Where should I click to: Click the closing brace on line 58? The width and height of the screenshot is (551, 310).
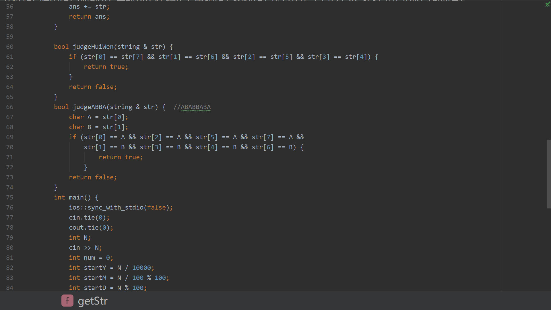(x=56, y=27)
